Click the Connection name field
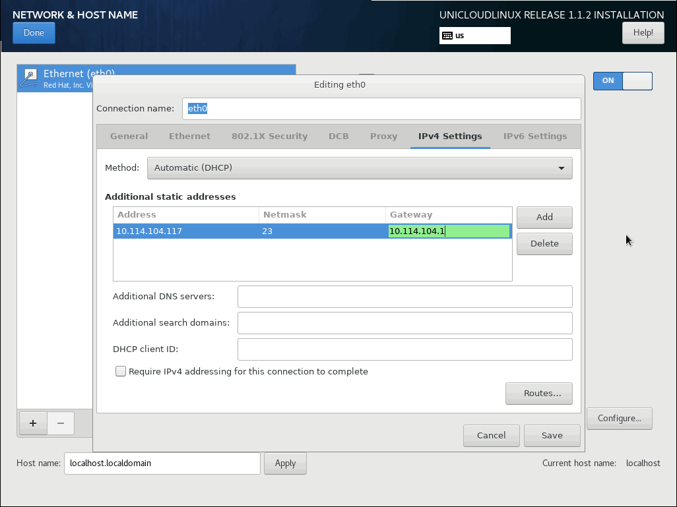The height and width of the screenshot is (507, 677). 381,109
